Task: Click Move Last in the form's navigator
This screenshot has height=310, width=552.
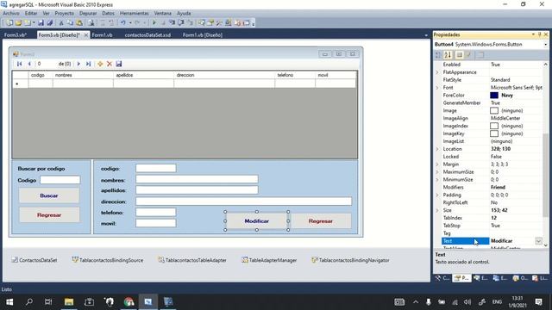Action: [88, 64]
